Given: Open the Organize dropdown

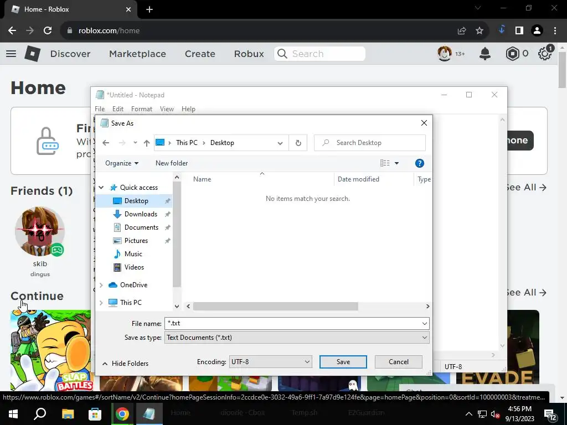Looking at the screenshot, I should point(122,163).
